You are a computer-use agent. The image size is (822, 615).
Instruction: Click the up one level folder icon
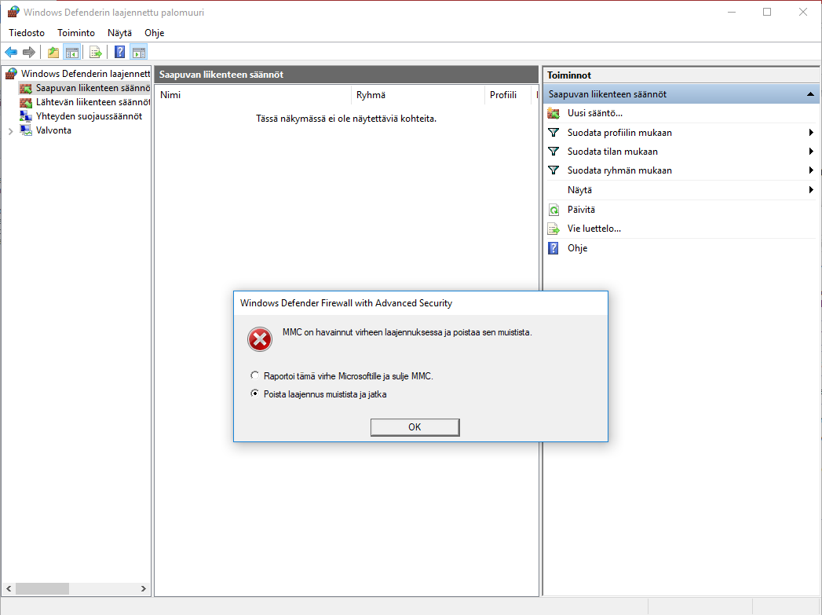coord(53,52)
